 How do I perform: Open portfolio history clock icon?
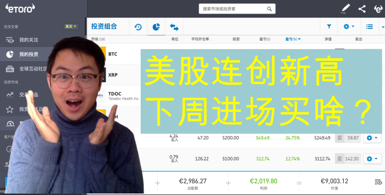coord(138,27)
